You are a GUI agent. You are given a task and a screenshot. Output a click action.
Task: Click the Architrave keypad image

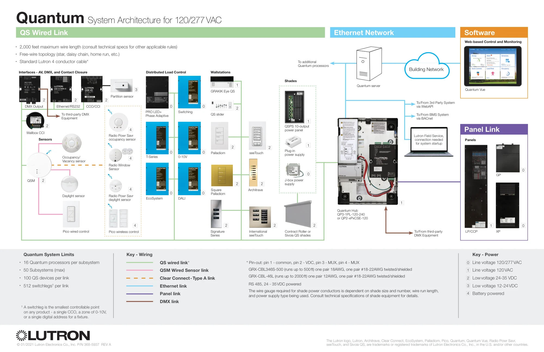[x=253, y=173]
